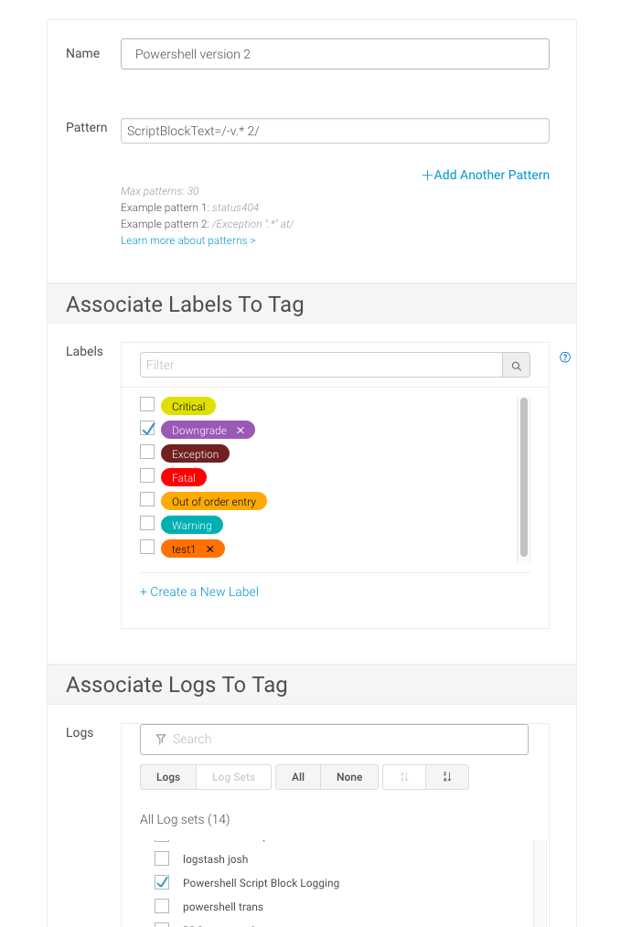Open Learn more about patterns link
The width and height of the screenshot is (642, 927).
tap(188, 240)
